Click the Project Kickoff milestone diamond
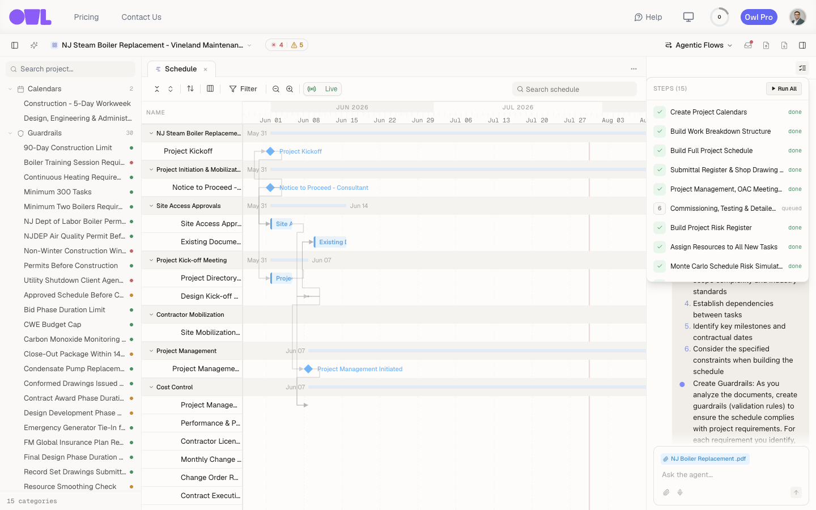Viewport: 816px width, 510px height. click(270, 151)
